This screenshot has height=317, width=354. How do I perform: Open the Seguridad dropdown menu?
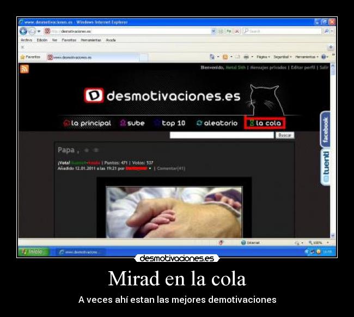[283, 57]
